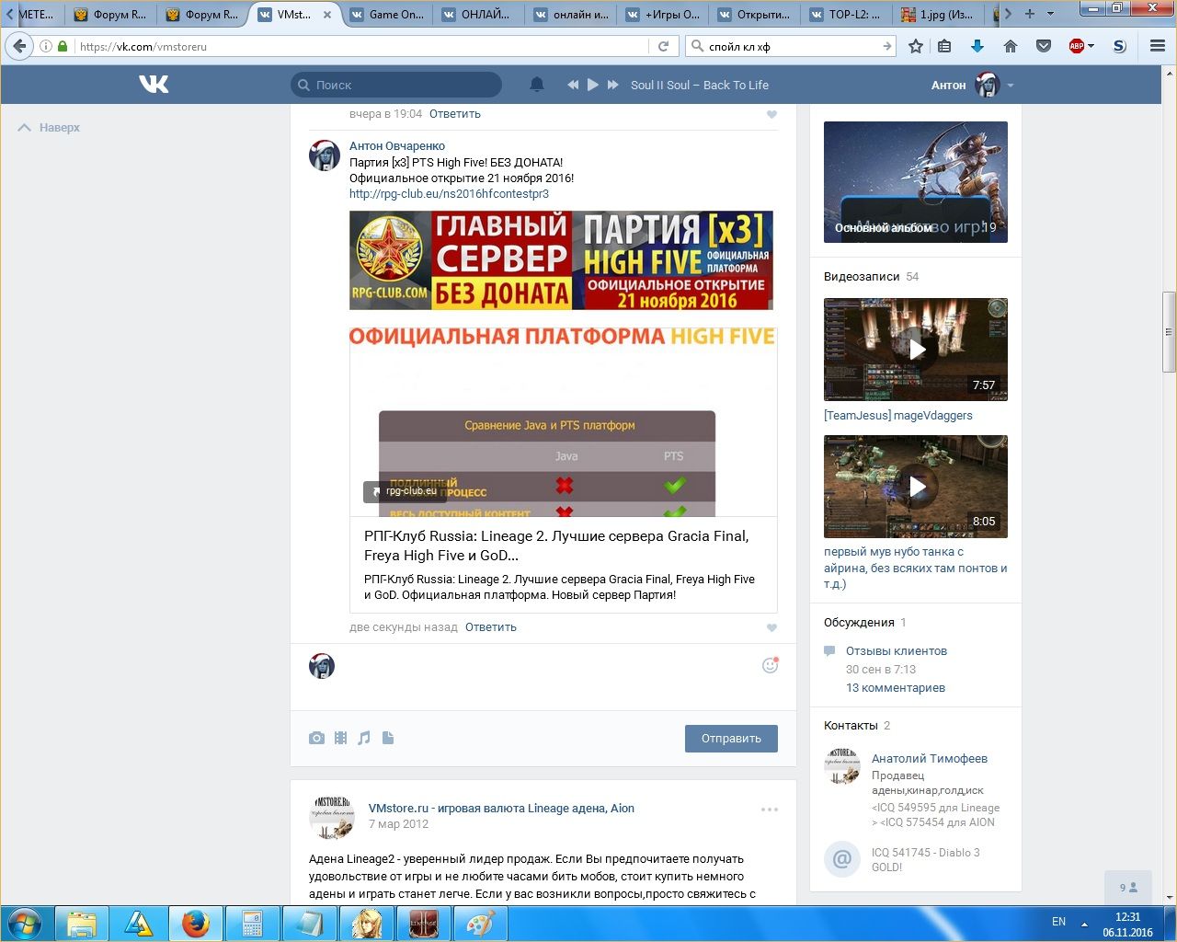1177x942 pixels.
Task: Open the notifications bell
Action: tap(537, 85)
